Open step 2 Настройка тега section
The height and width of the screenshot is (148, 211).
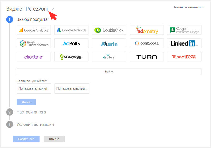coord(31,112)
